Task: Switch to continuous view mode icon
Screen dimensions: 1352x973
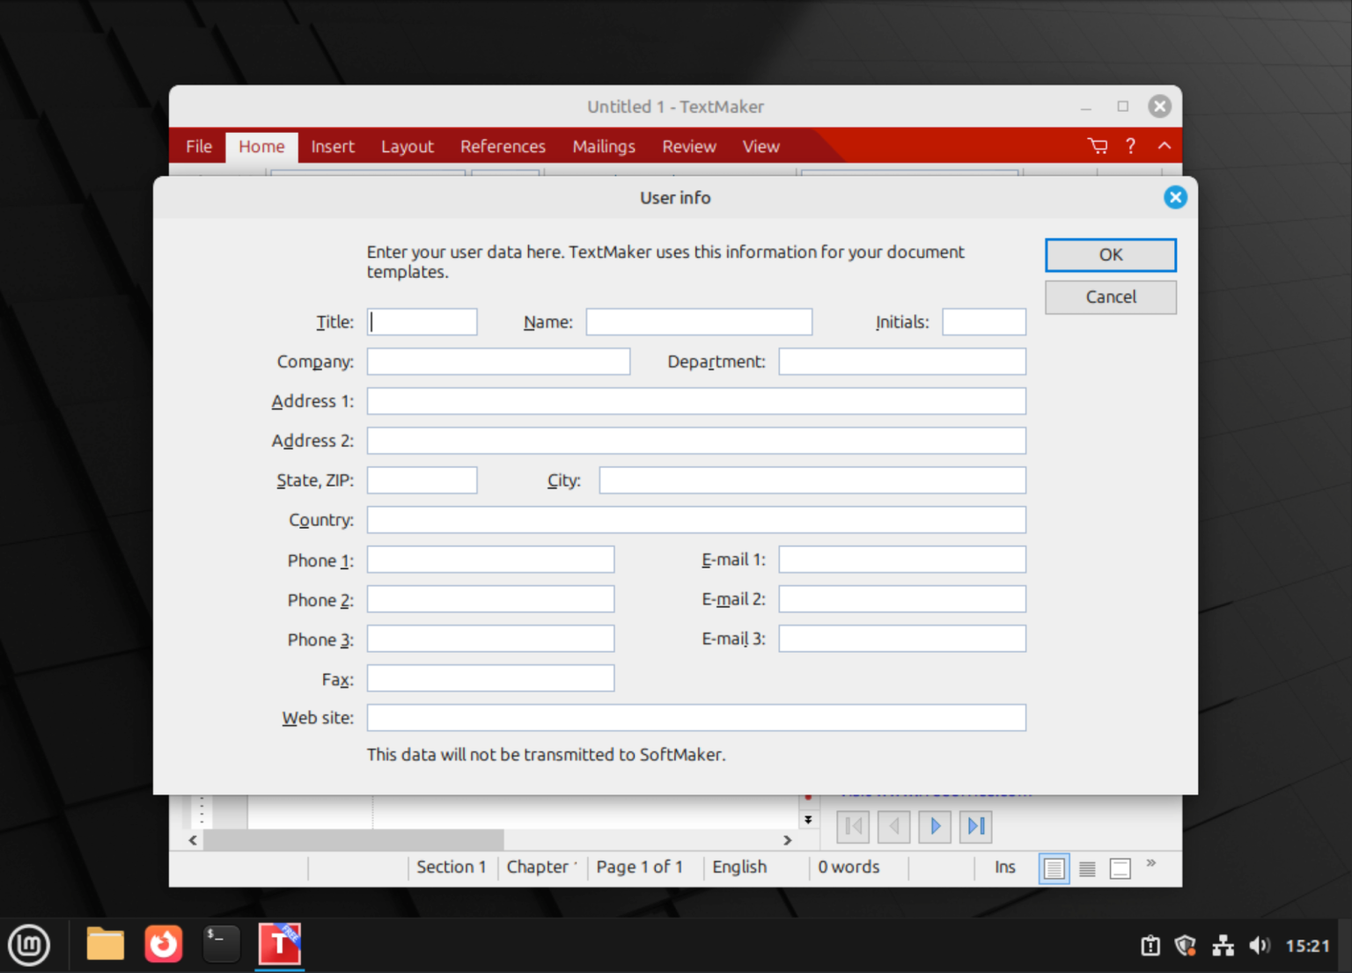Action: point(1086,868)
